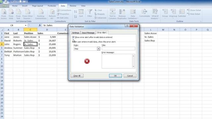Screen dimensions: 212x119
Task: Sort A to Z ascending
Action: [76, 12]
